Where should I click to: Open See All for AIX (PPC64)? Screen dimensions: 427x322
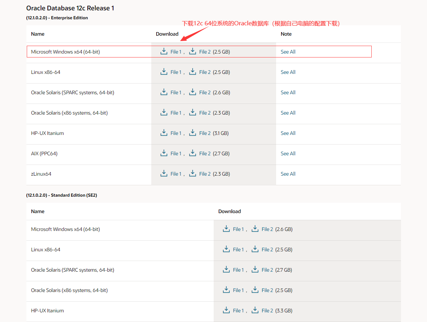coord(288,154)
